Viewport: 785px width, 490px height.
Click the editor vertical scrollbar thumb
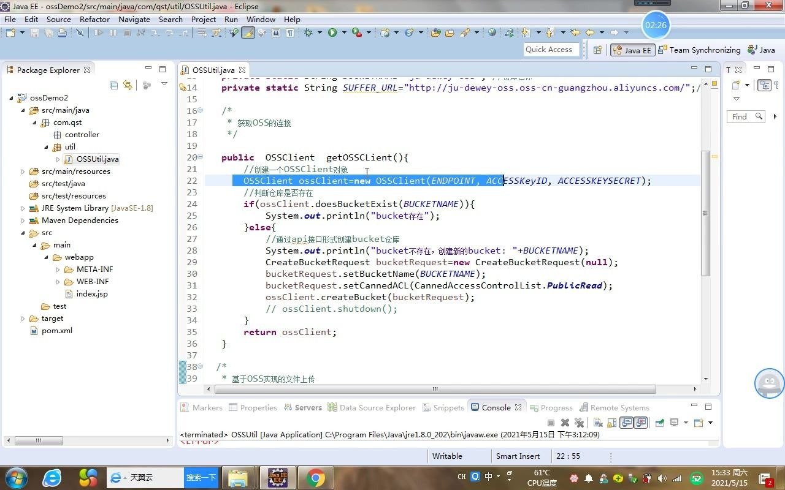705,213
